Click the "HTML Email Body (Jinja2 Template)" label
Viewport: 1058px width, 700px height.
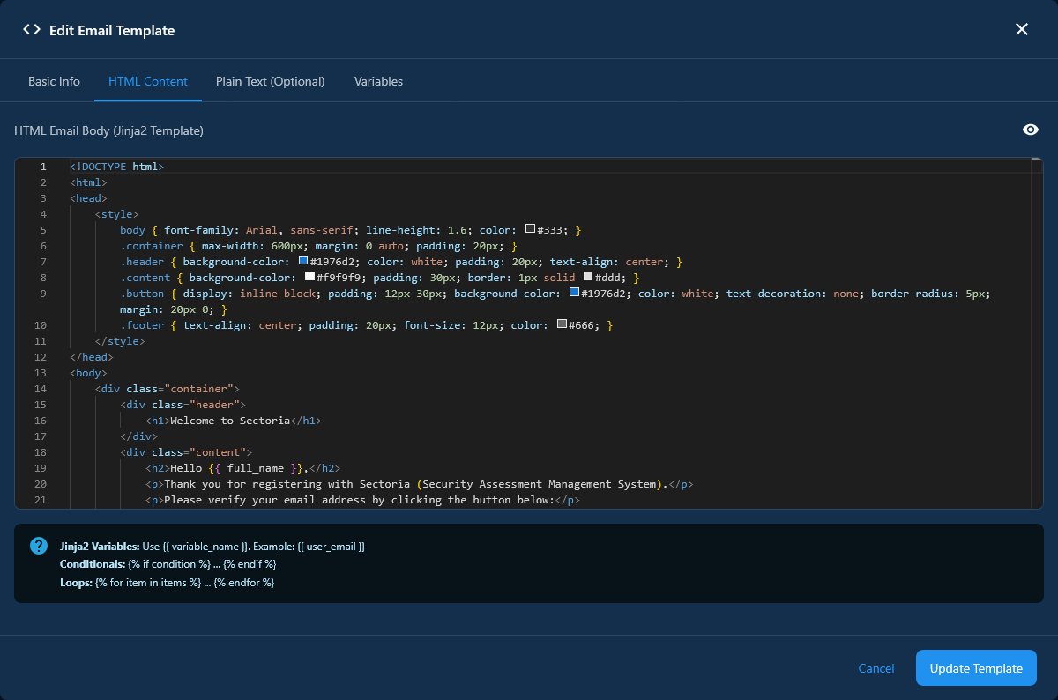pos(109,130)
